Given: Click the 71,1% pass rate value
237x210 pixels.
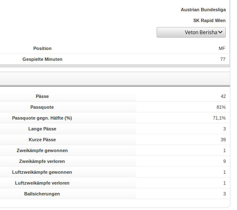Looking at the screenshot, I should point(219,118).
